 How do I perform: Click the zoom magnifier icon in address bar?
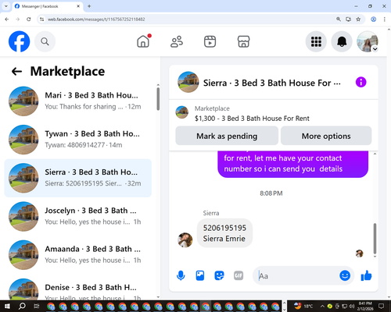(339, 19)
